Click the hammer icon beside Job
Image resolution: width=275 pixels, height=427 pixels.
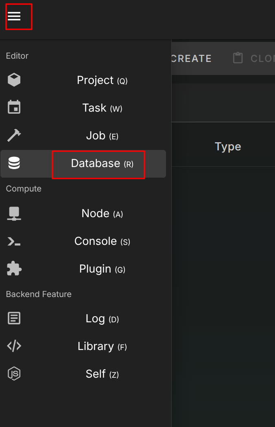pyautogui.click(x=14, y=136)
